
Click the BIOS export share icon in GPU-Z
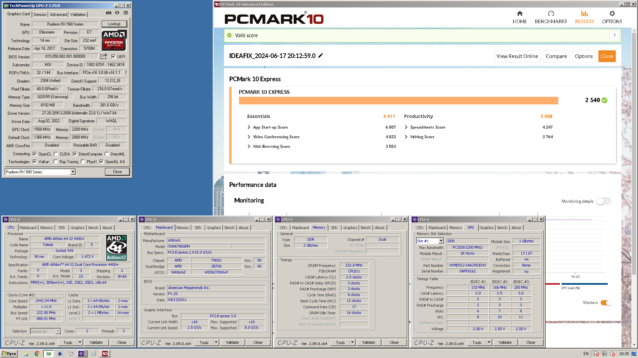coord(104,56)
